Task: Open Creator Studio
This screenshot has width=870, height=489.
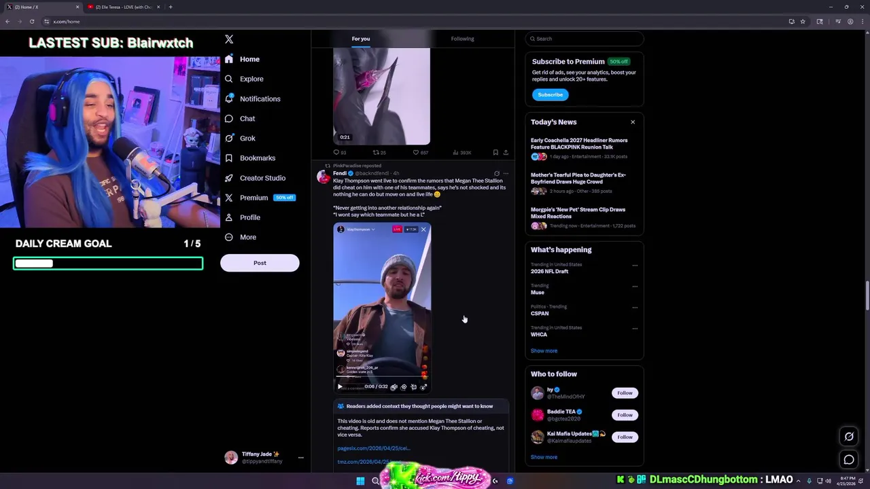Action: tap(255, 178)
